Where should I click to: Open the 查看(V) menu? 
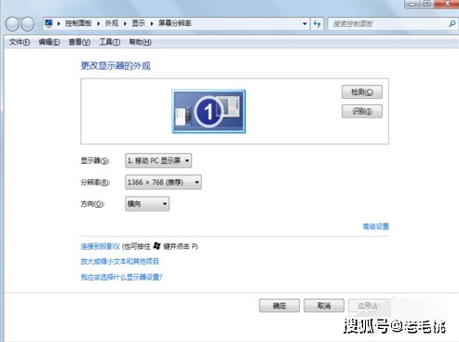point(79,42)
